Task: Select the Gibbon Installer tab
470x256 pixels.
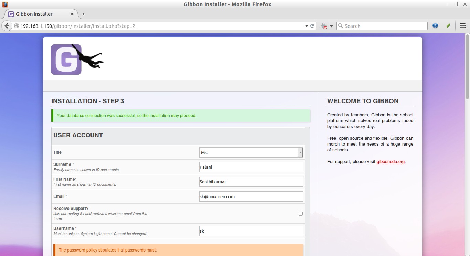Action: point(41,14)
